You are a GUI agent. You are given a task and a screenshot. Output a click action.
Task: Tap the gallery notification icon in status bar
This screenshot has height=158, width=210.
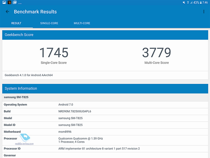coord(4,2)
